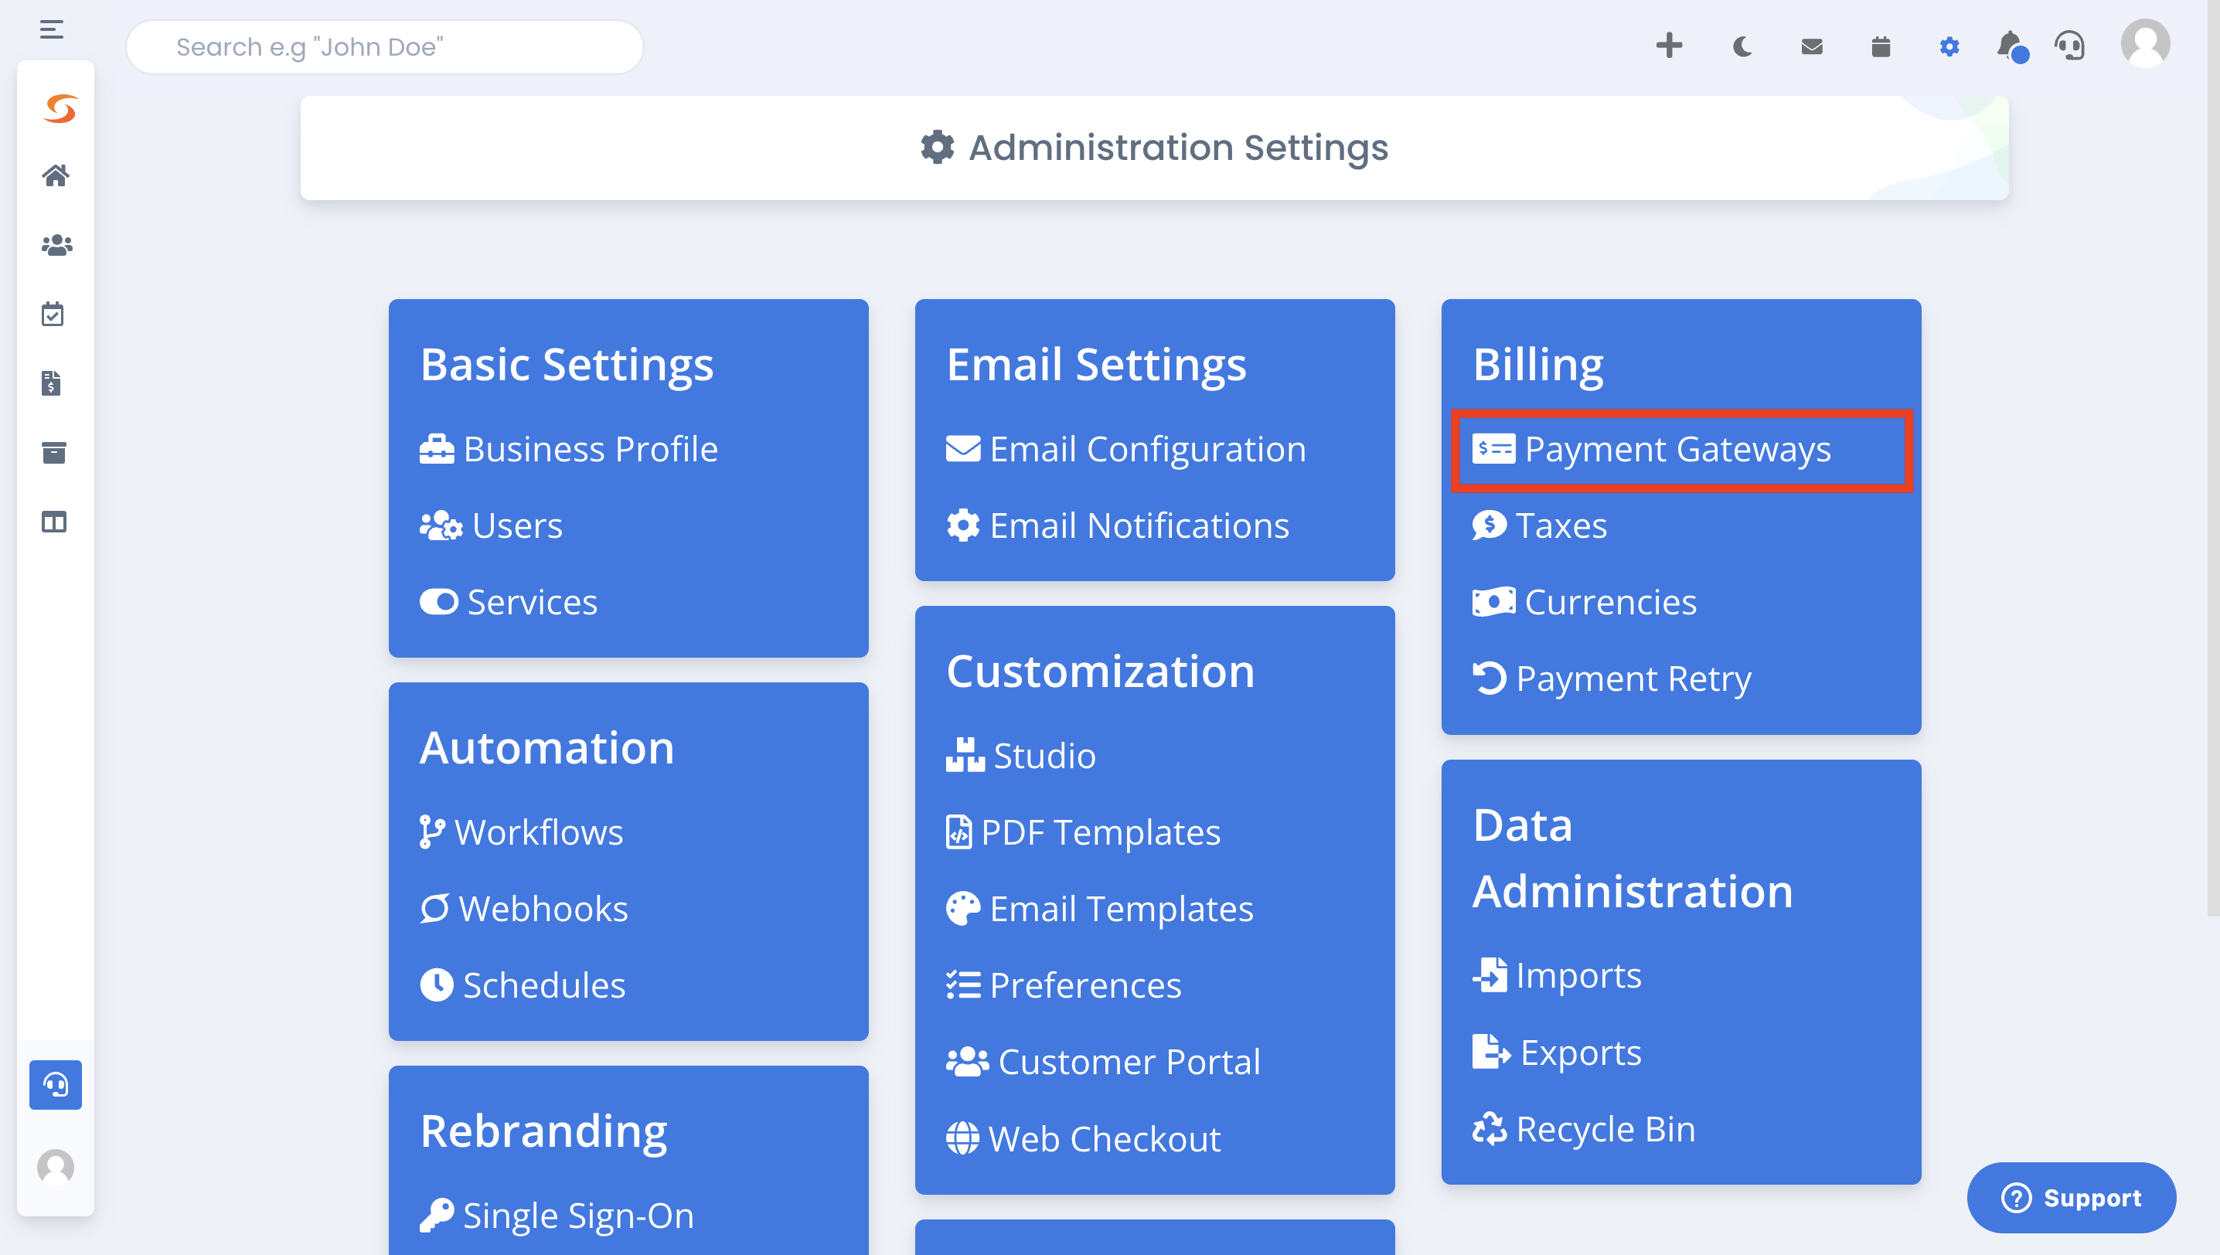This screenshot has height=1255, width=2220.
Task: Go to Email Templates
Action: click(x=1121, y=910)
